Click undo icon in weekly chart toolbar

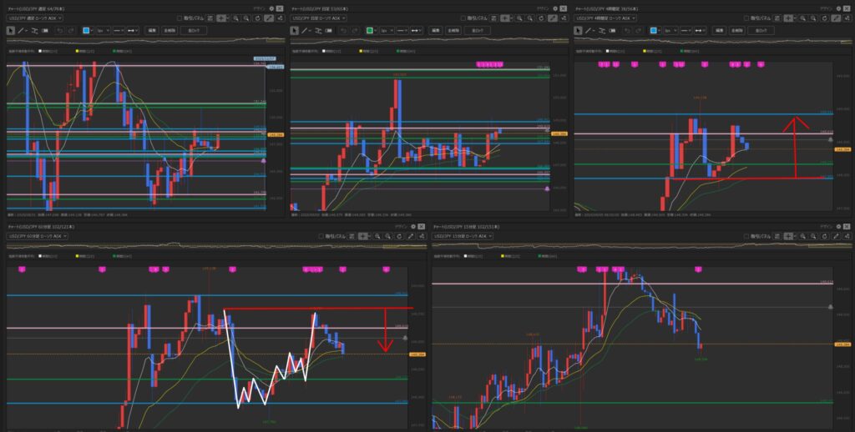pos(59,29)
